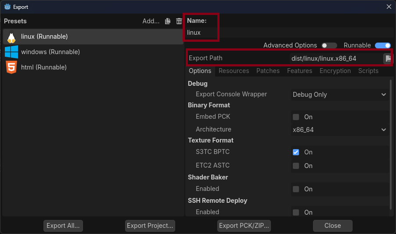Screen dimensions: 396x234
Task: Switch to the Encryption tab
Action: click(335, 71)
